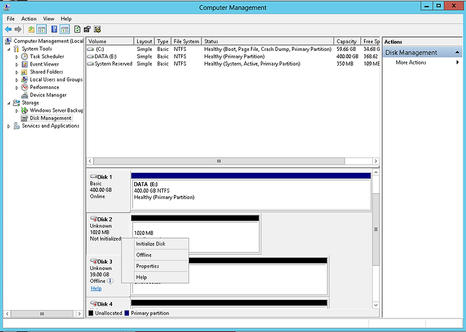Select the Disk 1 header block

pyautogui.click(x=108, y=191)
